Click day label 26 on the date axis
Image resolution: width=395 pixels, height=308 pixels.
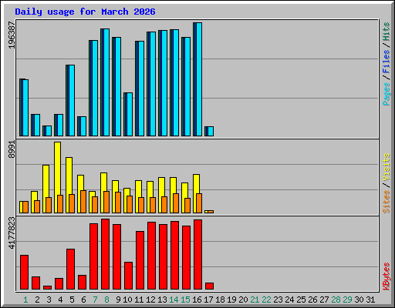tap(312, 300)
